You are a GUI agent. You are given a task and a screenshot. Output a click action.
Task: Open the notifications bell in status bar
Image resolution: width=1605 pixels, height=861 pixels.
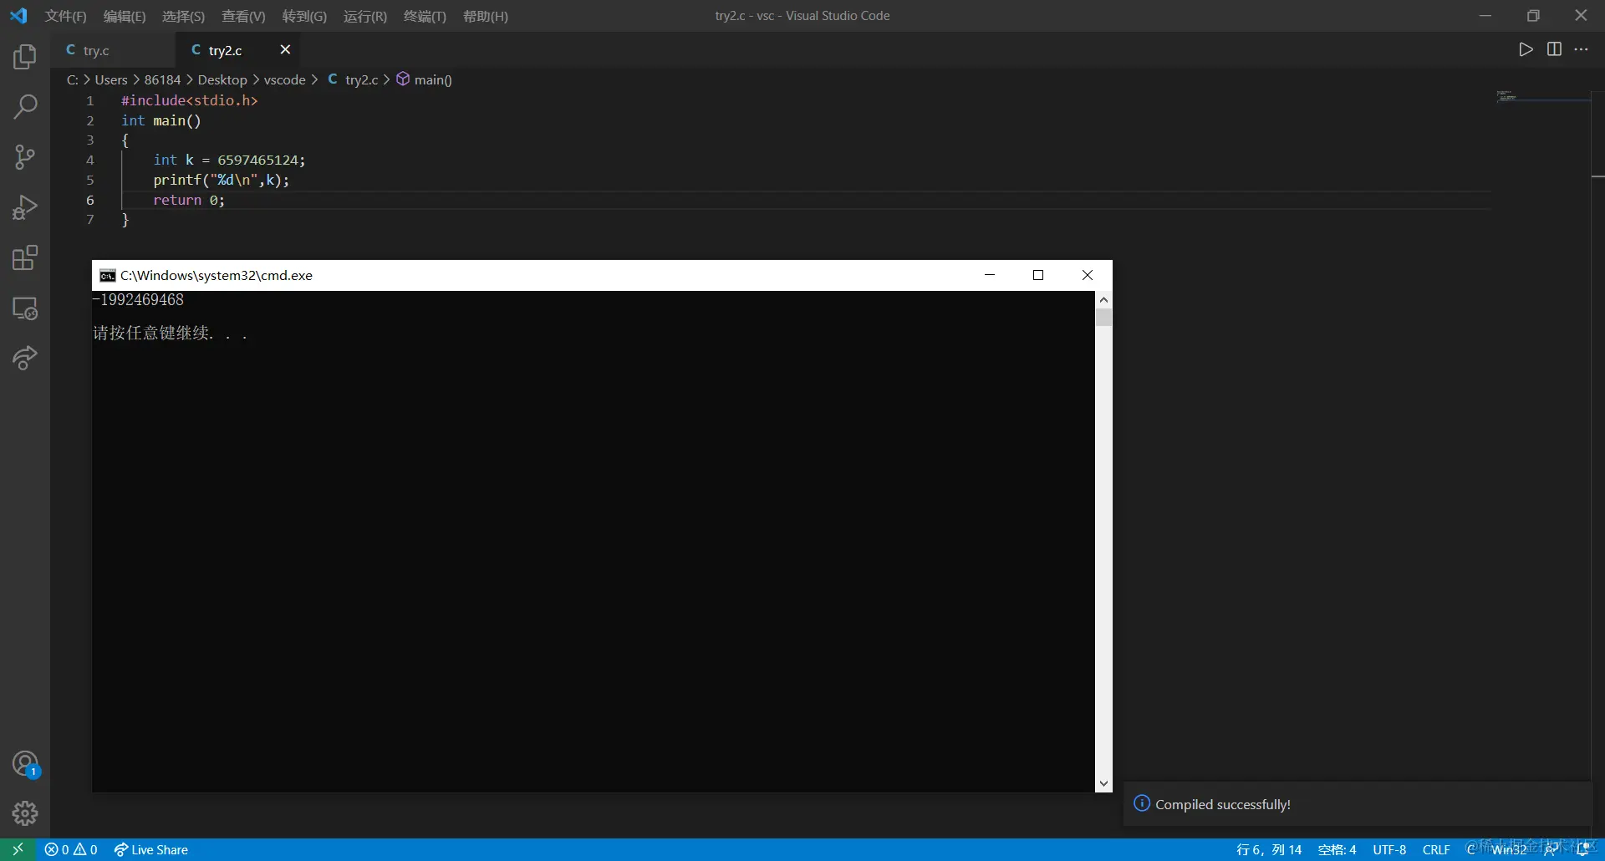pyautogui.click(x=1582, y=849)
